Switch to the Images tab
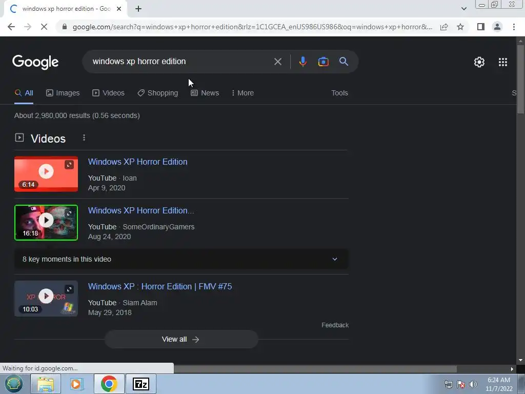 point(63,93)
